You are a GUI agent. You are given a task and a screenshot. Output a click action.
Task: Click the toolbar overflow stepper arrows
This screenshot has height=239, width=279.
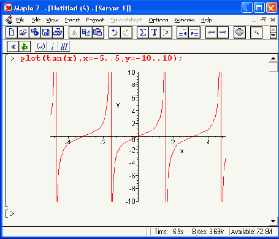[273, 32]
